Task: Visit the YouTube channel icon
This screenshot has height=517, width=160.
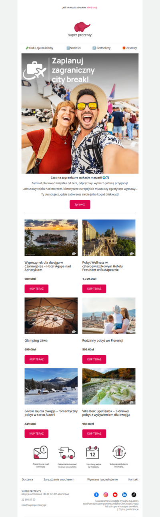Action: tap(115, 495)
